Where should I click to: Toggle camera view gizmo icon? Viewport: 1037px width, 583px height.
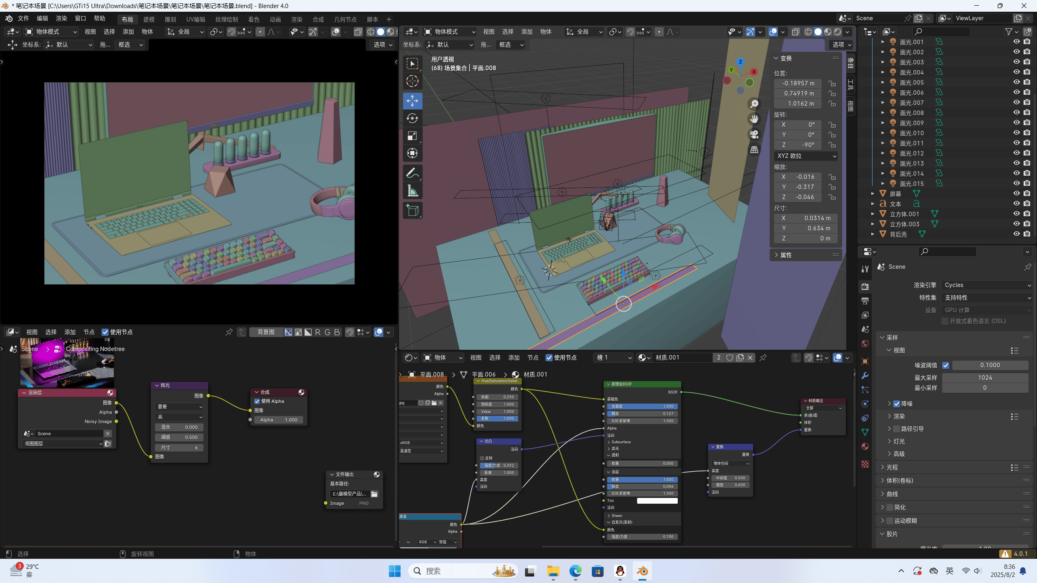coord(754,134)
